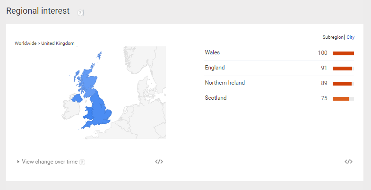Click the Scotland interest bar
Image resolution: width=371 pixels, height=190 pixels.
pos(343,99)
